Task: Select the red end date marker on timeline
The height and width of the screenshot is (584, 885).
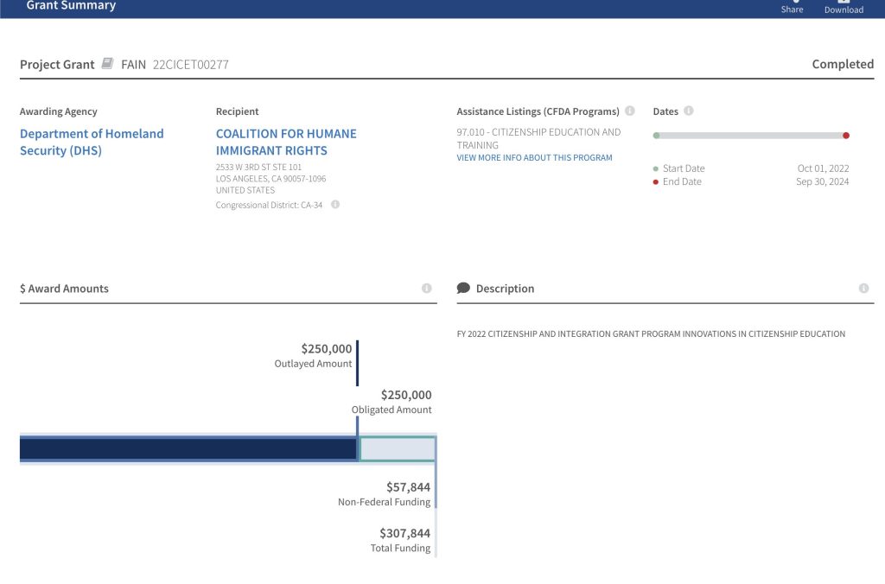Action: [846, 136]
